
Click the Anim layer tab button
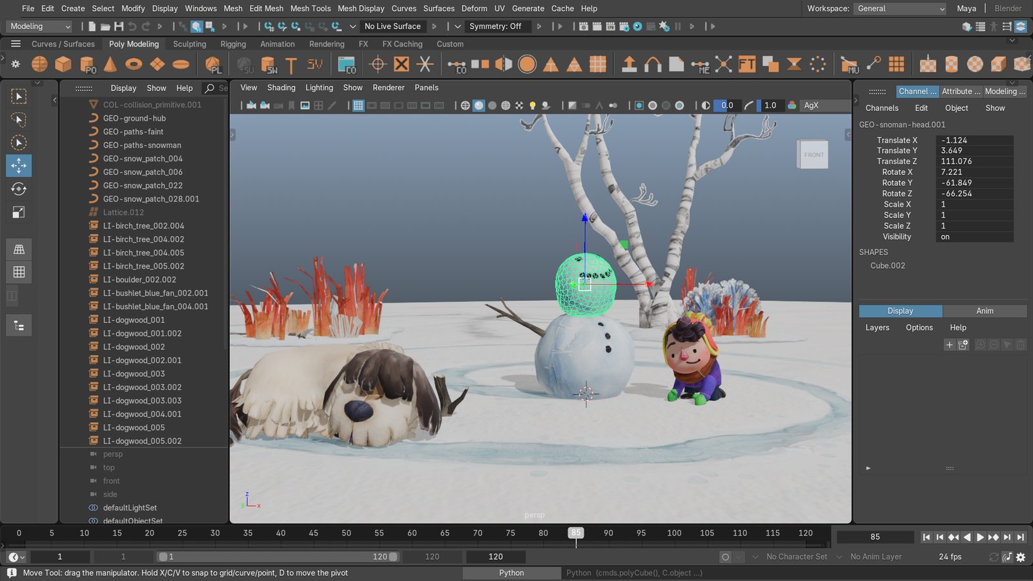pos(985,311)
